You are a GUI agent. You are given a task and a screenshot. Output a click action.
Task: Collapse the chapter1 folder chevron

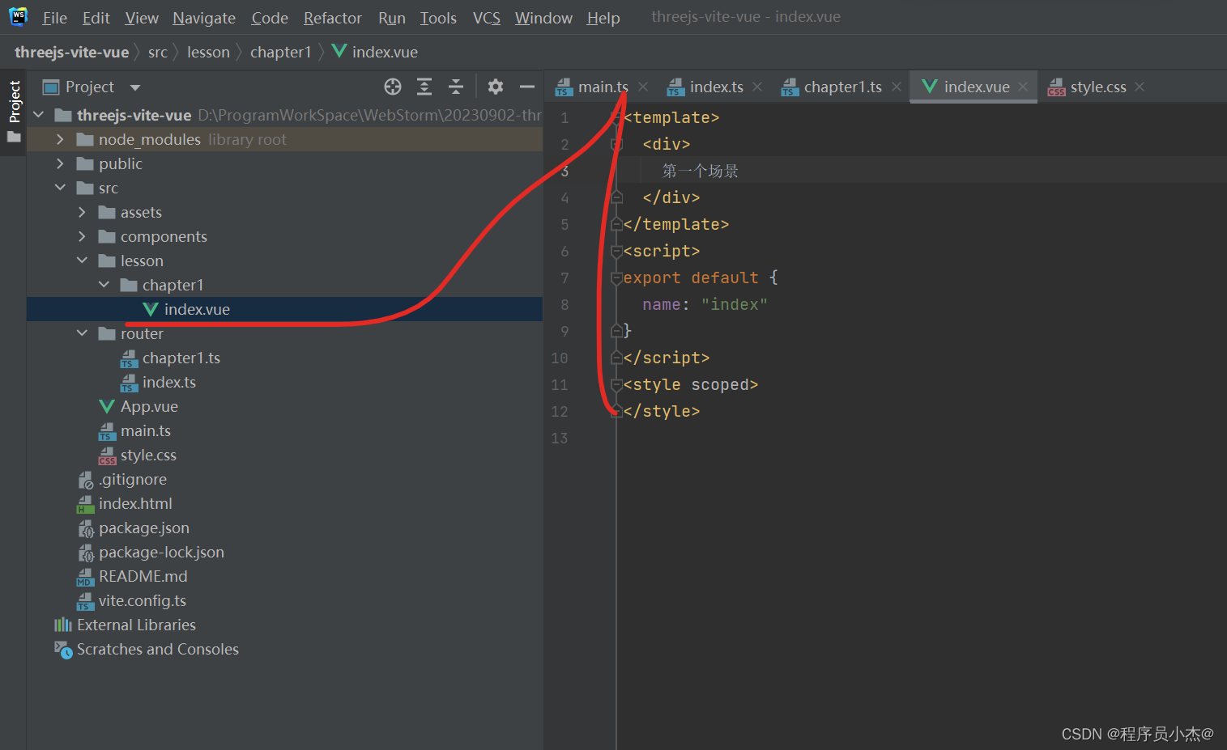pos(104,285)
